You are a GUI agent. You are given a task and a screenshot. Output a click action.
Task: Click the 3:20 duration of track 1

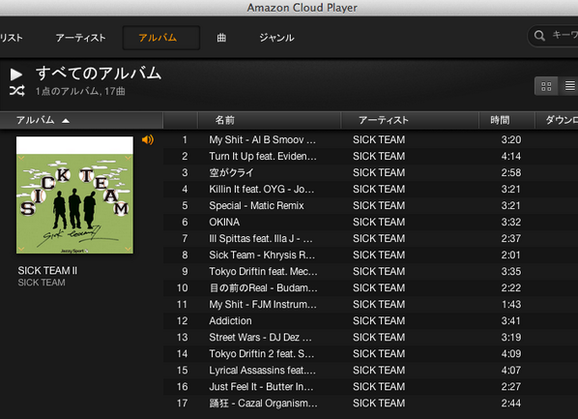pyautogui.click(x=511, y=140)
